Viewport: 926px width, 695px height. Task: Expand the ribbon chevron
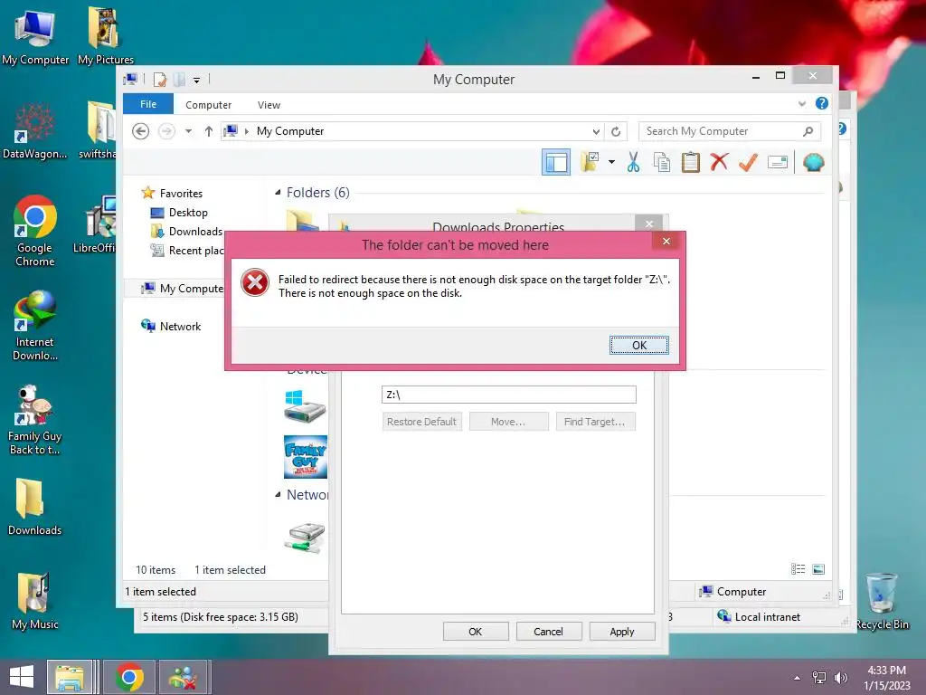(801, 103)
